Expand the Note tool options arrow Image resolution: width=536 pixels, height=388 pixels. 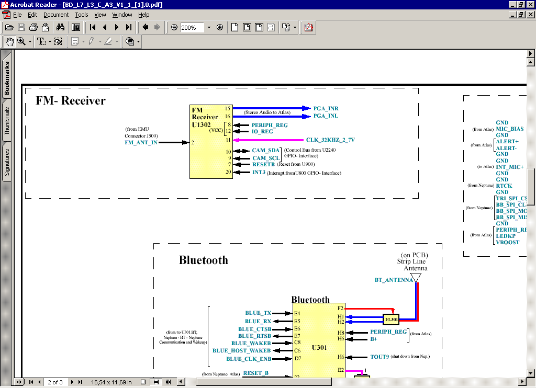pos(83,42)
